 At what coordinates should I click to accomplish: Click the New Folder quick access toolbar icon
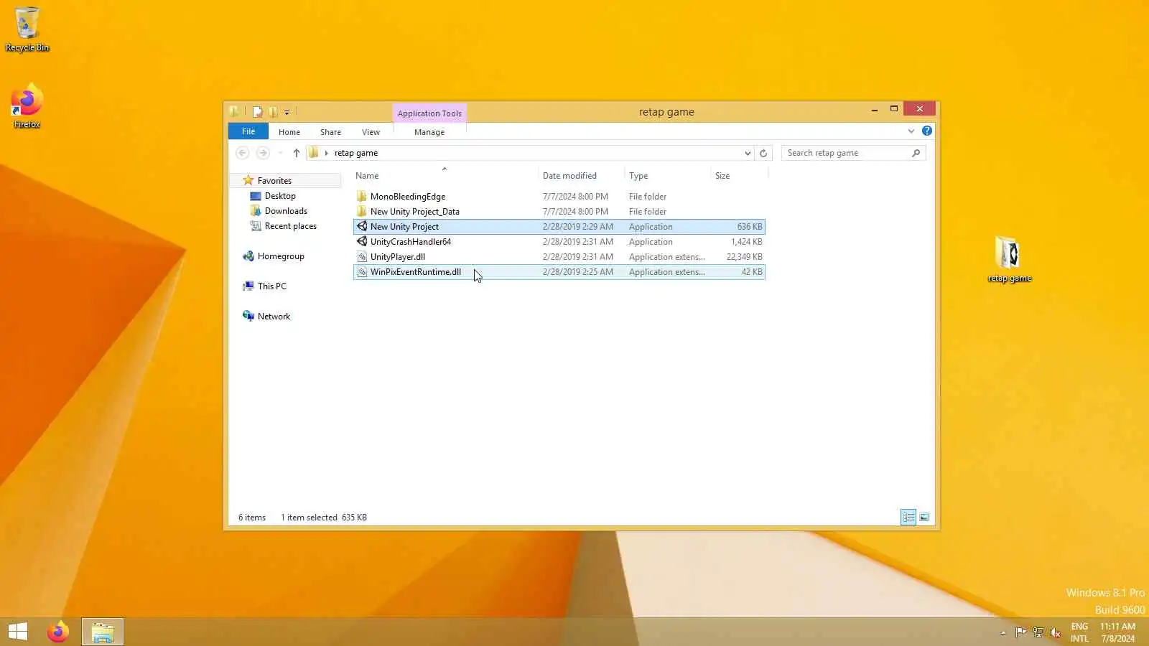[x=273, y=112]
